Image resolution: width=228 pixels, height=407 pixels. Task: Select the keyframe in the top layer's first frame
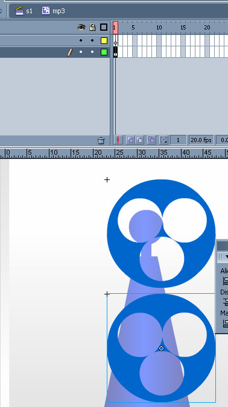[x=115, y=41]
